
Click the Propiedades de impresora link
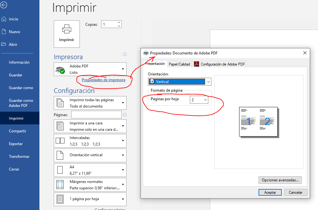click(103, 80)
